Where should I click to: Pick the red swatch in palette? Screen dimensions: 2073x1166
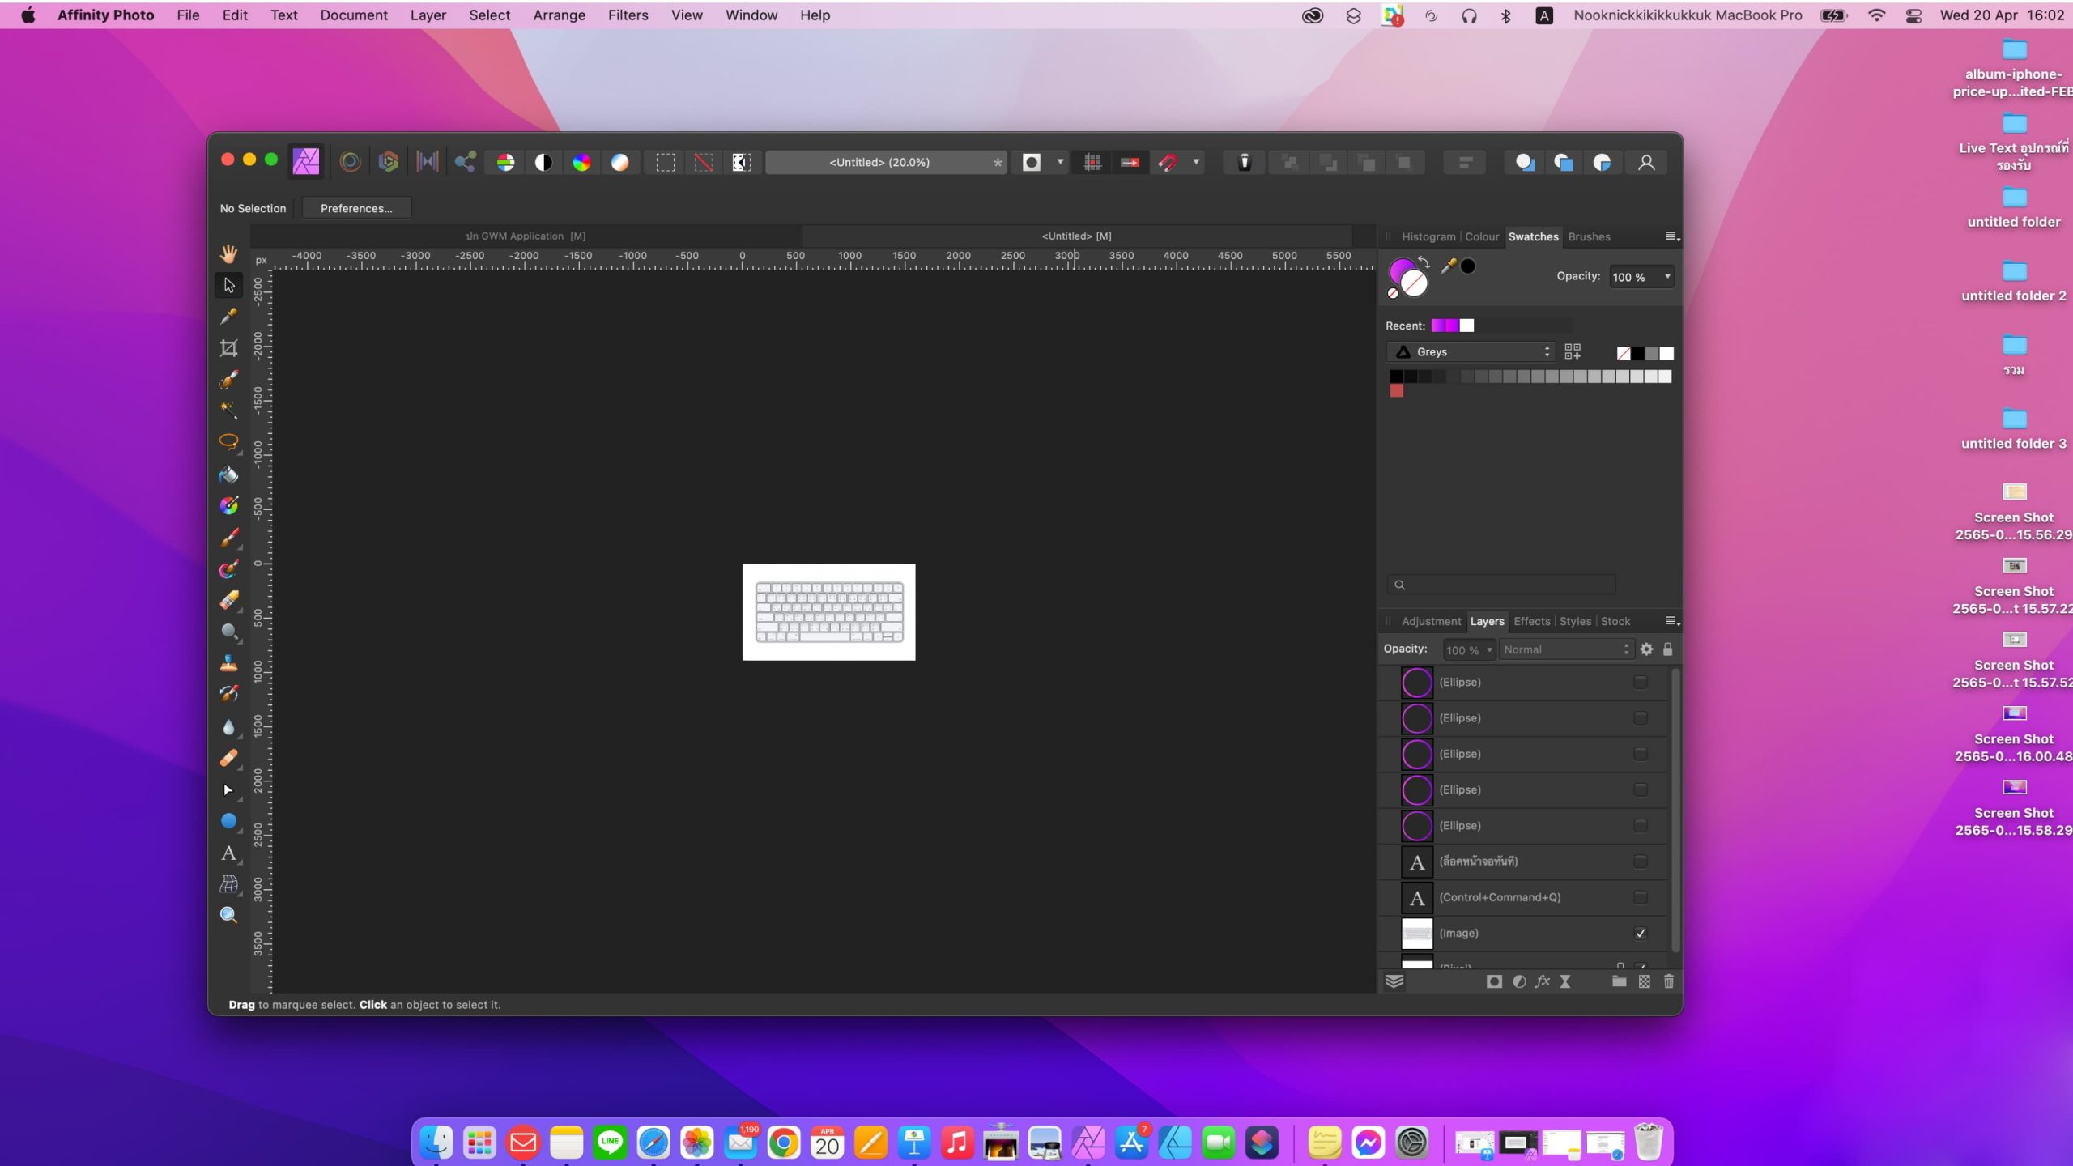pyautogui.click(x=1396, y=391)
